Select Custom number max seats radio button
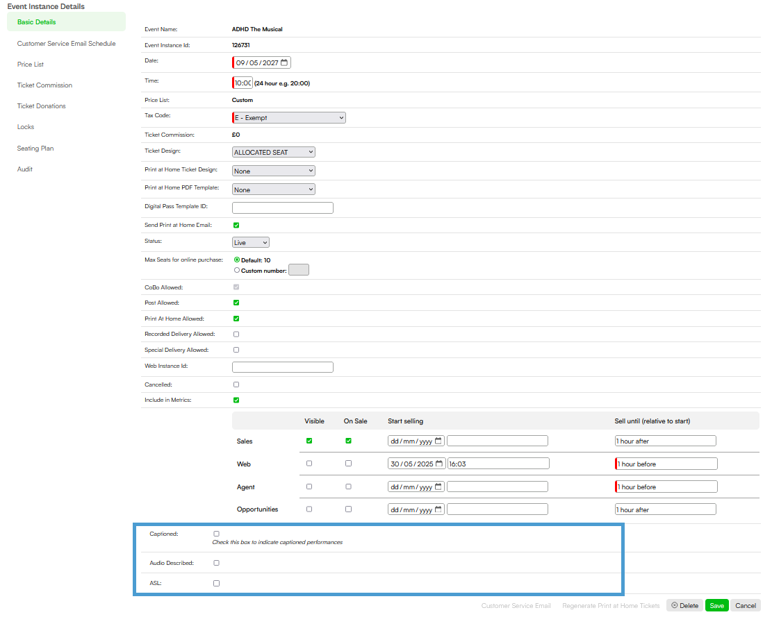 click(x=237, y=270)
